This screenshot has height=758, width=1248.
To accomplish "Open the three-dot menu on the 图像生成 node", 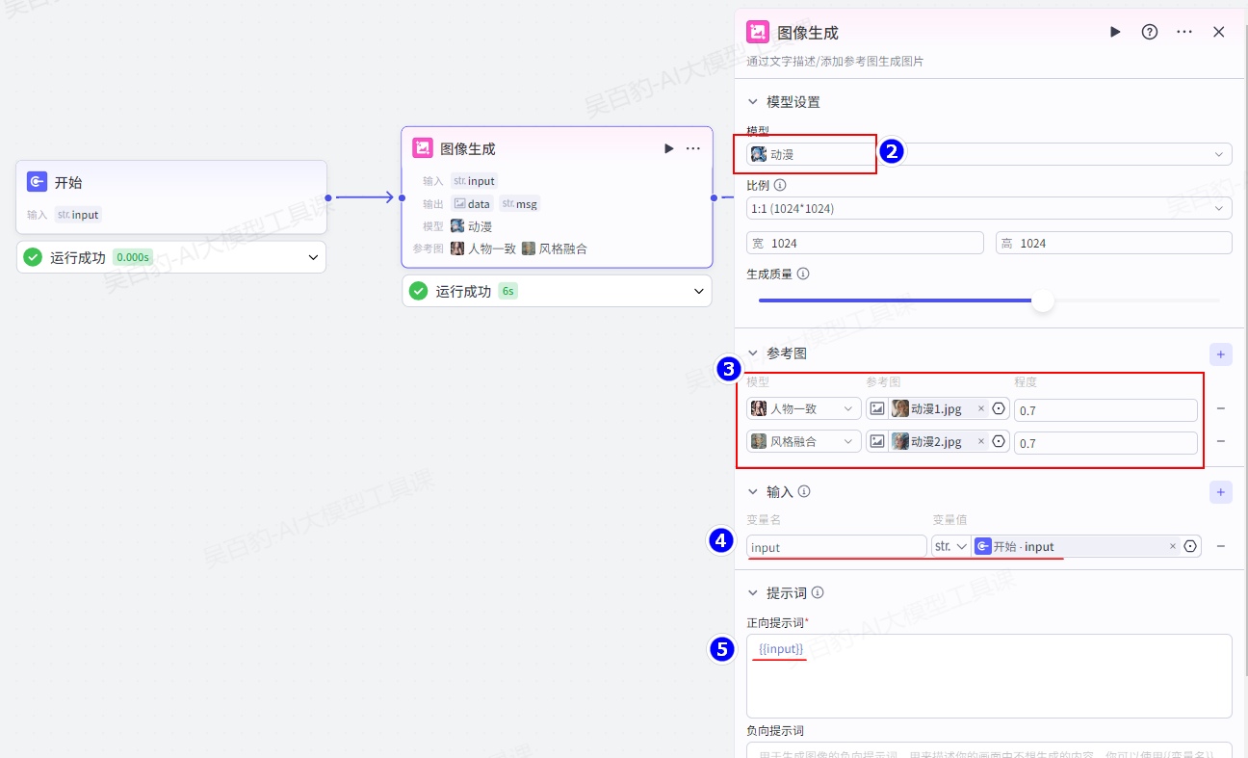I will click(693, 148).
